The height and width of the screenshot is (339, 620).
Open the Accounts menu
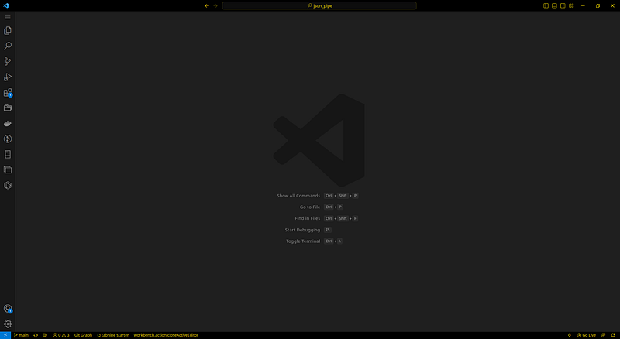(x=8, y=309)
